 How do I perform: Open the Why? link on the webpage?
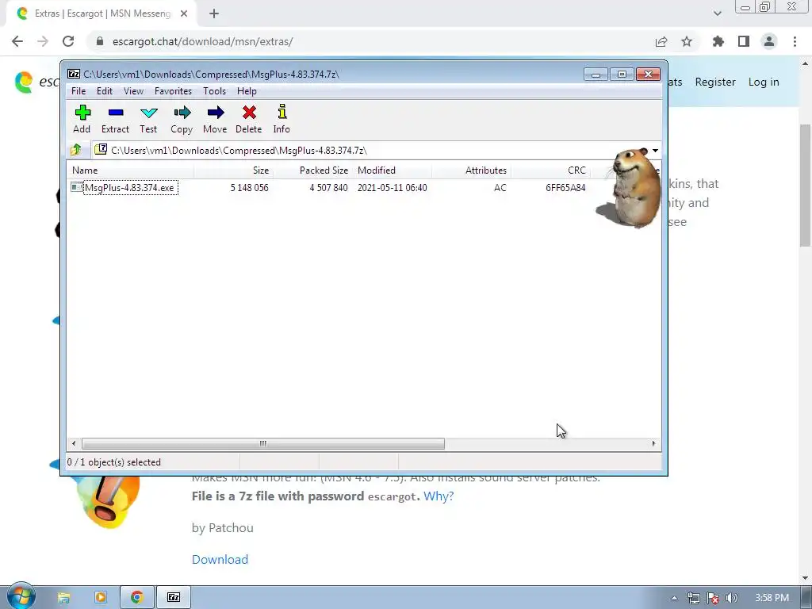[x=439, y=496]
